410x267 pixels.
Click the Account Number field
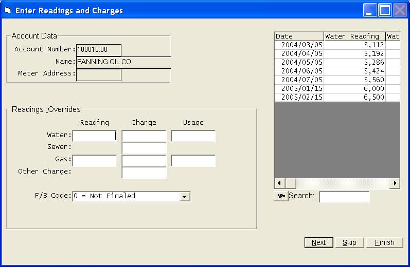click(x=99, y=50)
